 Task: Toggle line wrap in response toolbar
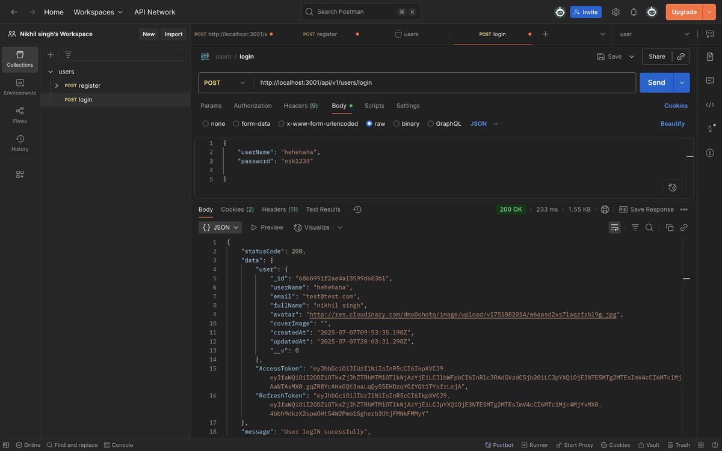[614, 227]
